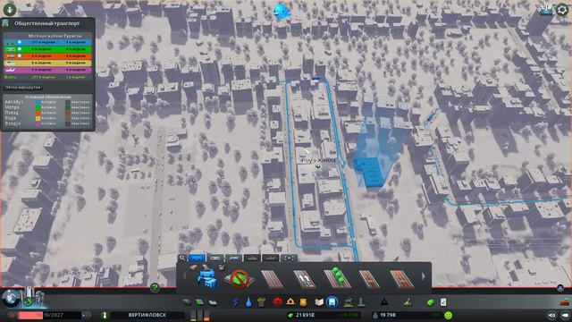Open the parks and decoration menu

point(349,302)
